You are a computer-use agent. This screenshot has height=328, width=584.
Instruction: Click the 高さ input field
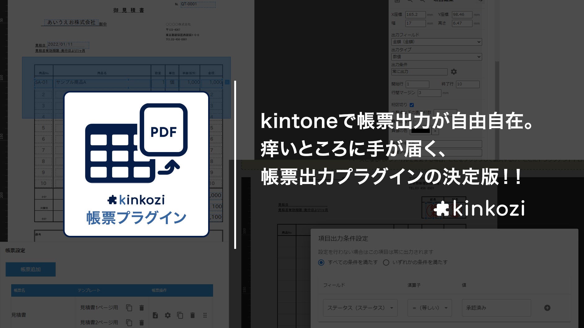[462, 23]
